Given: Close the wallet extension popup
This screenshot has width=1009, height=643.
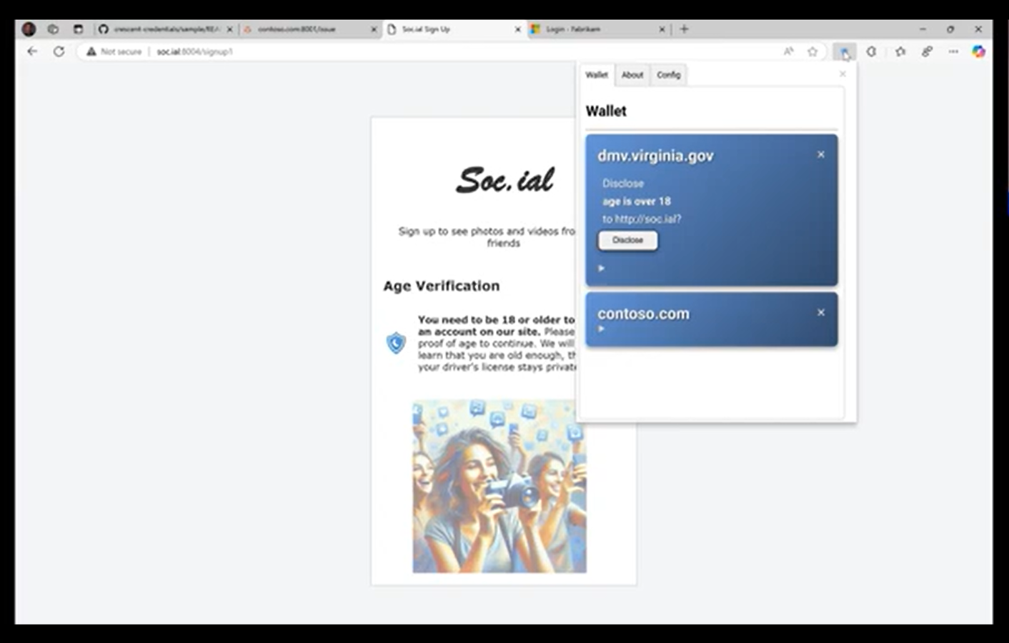Looking at the screenshot, I should pyautogui.click(x=843, y=74).
